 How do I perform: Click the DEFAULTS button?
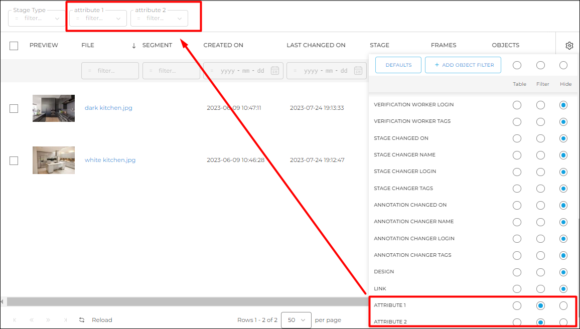pos(398,65)
